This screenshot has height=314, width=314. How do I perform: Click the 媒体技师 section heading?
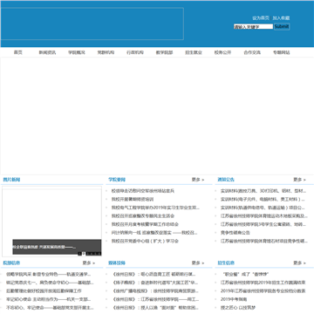(x=117, y=263)
